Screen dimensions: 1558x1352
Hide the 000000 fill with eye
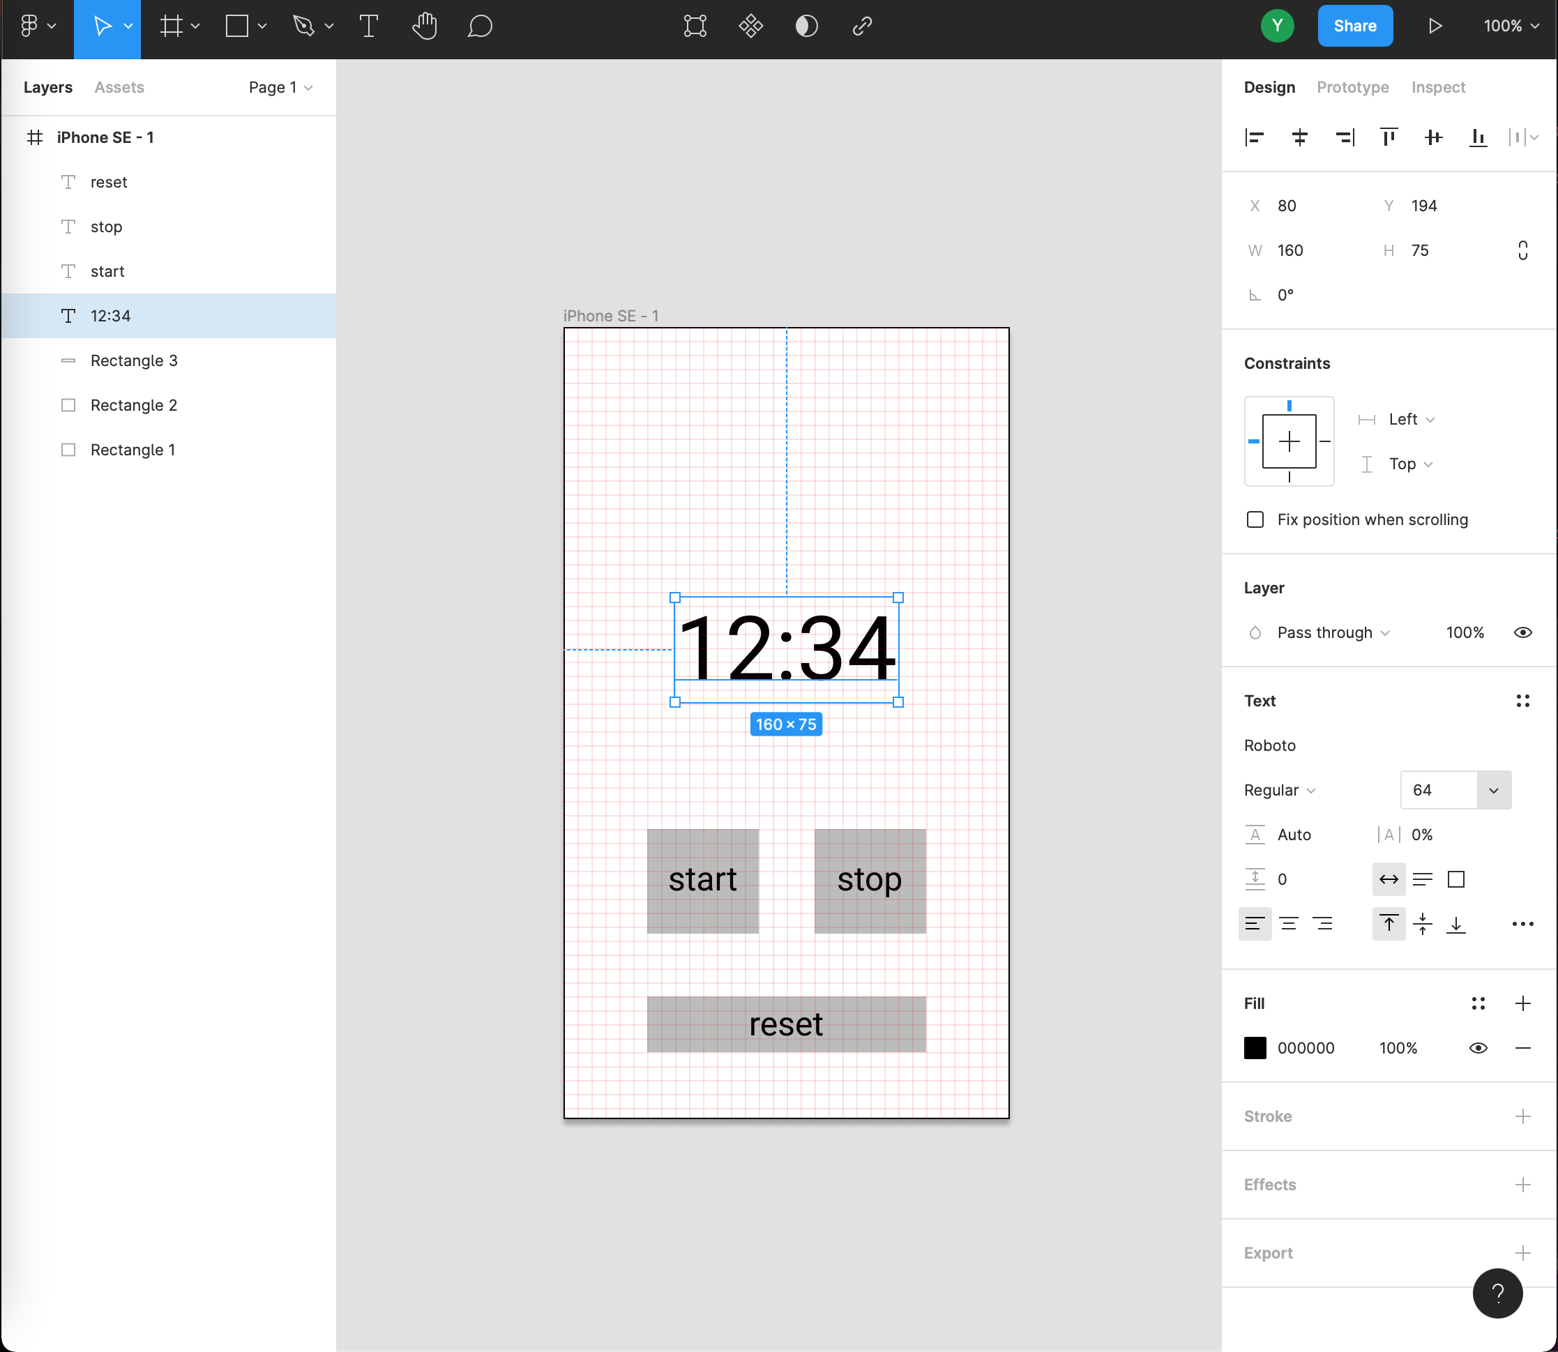point(1478,1048)
